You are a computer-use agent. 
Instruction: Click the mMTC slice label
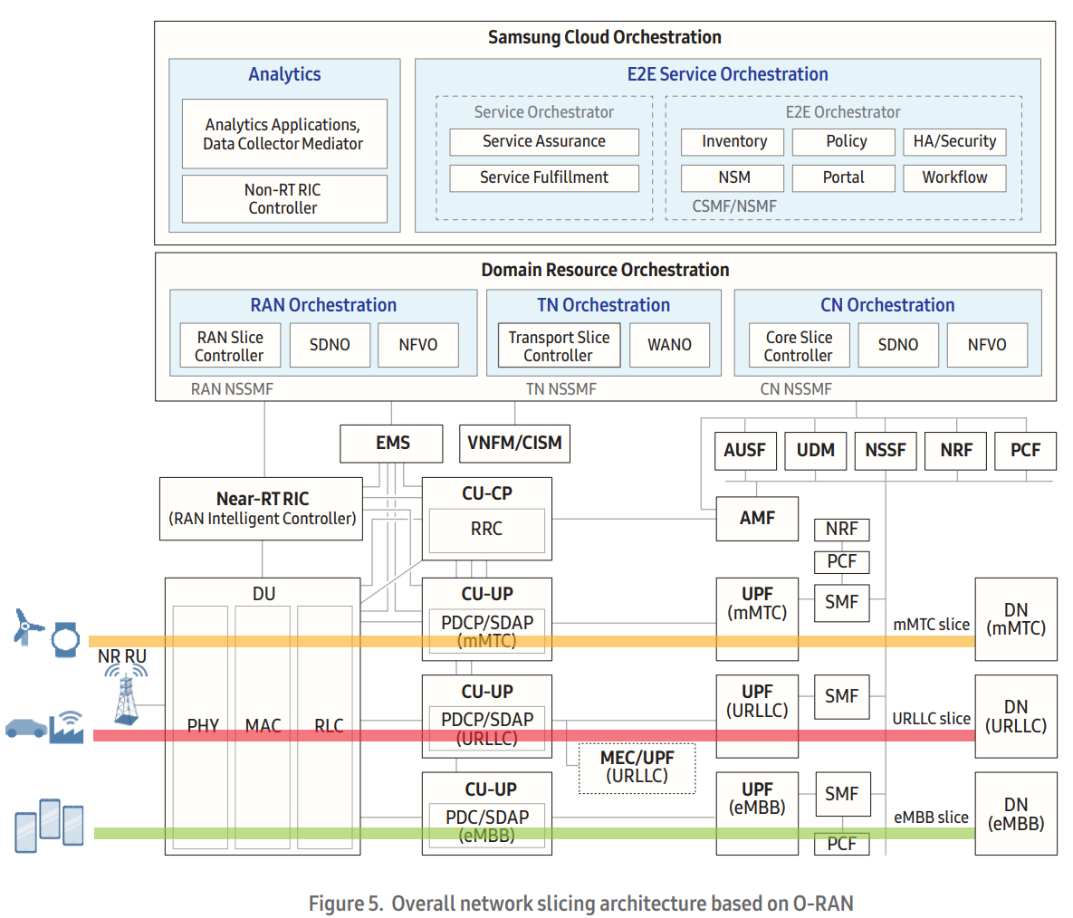[932, 625]
